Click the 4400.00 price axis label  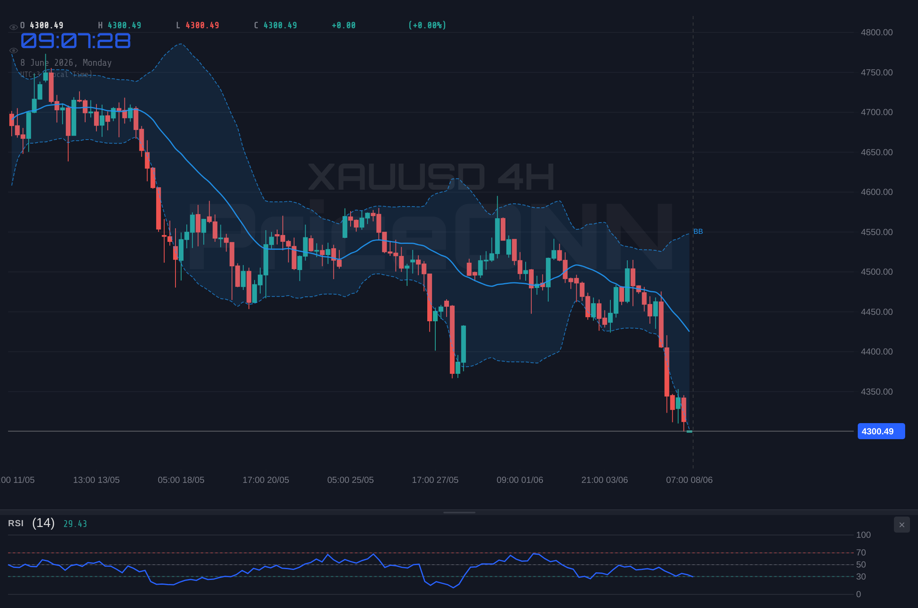click(877, 352)
